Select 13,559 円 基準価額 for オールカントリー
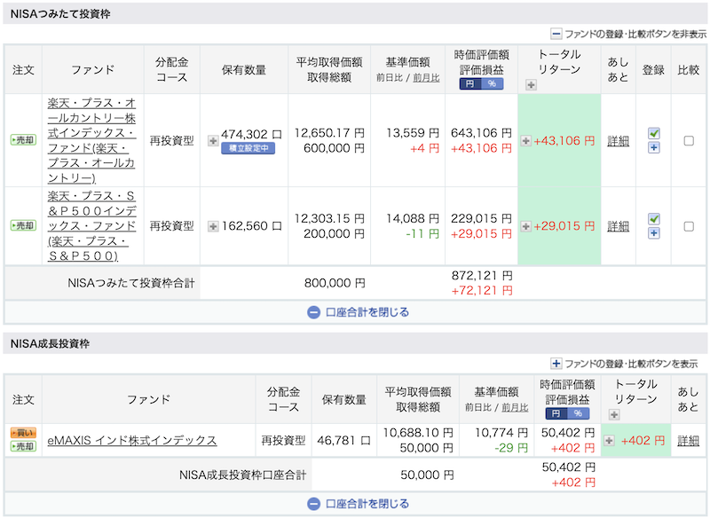 [x=413, y=133]
